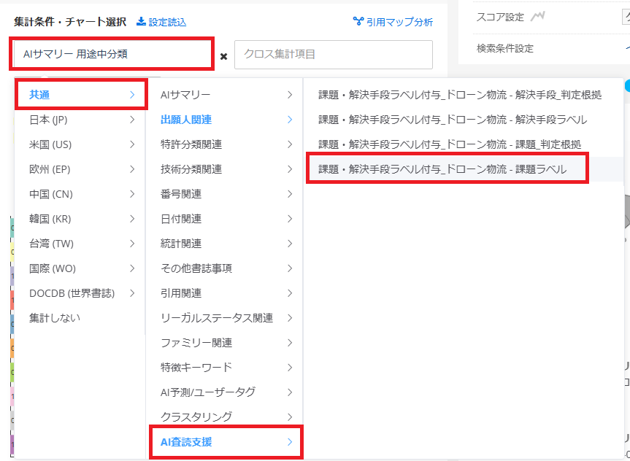Click the 設定読込 download icon
The height and width of the screenshot is (461, 630).
coord(142,22)
